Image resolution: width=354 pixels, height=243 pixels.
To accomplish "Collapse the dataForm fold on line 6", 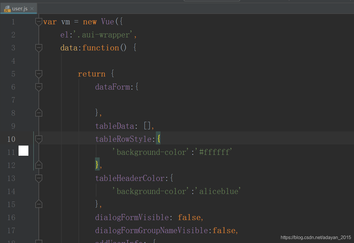I will pos(39,87).
